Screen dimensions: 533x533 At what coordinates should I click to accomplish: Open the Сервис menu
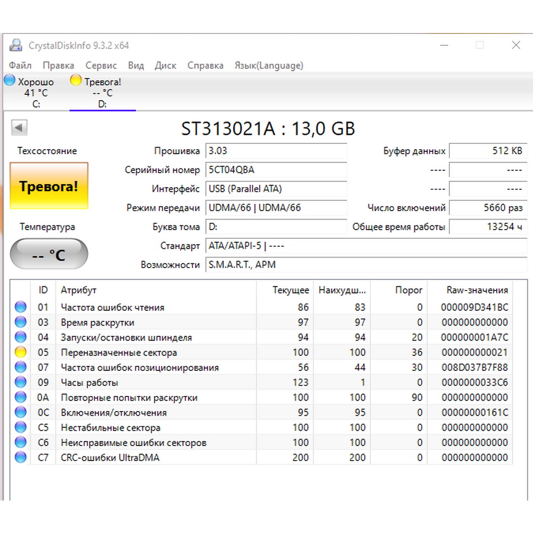(x=101, y=65)
